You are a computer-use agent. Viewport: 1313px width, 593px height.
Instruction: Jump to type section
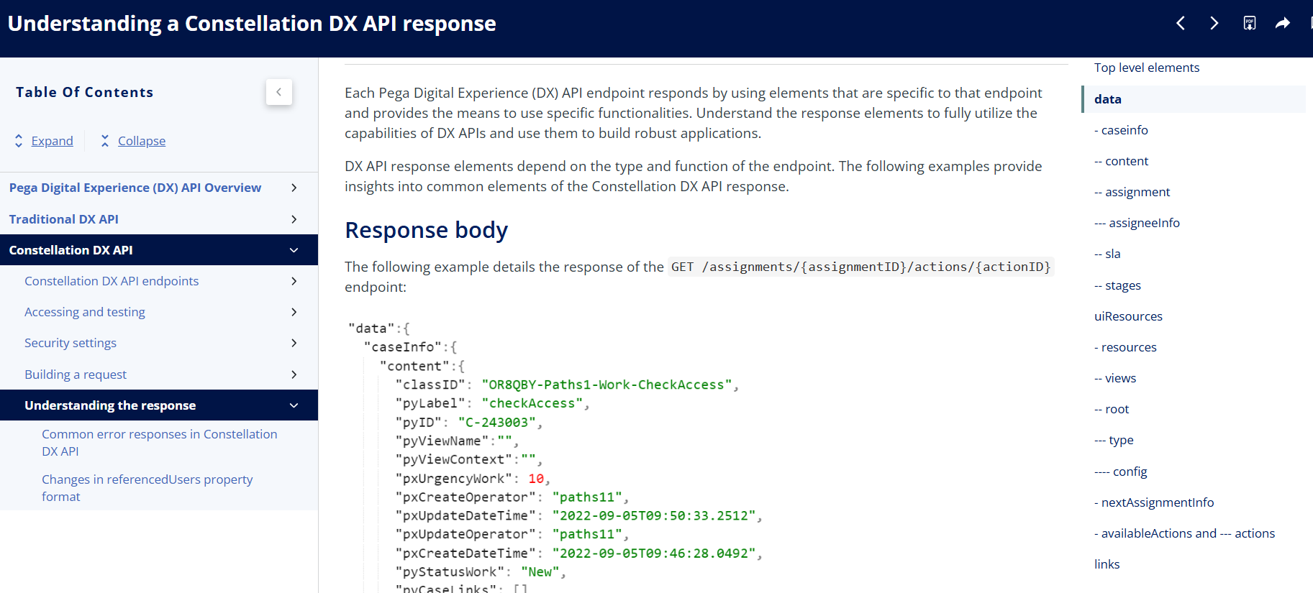click(1114, 440)
